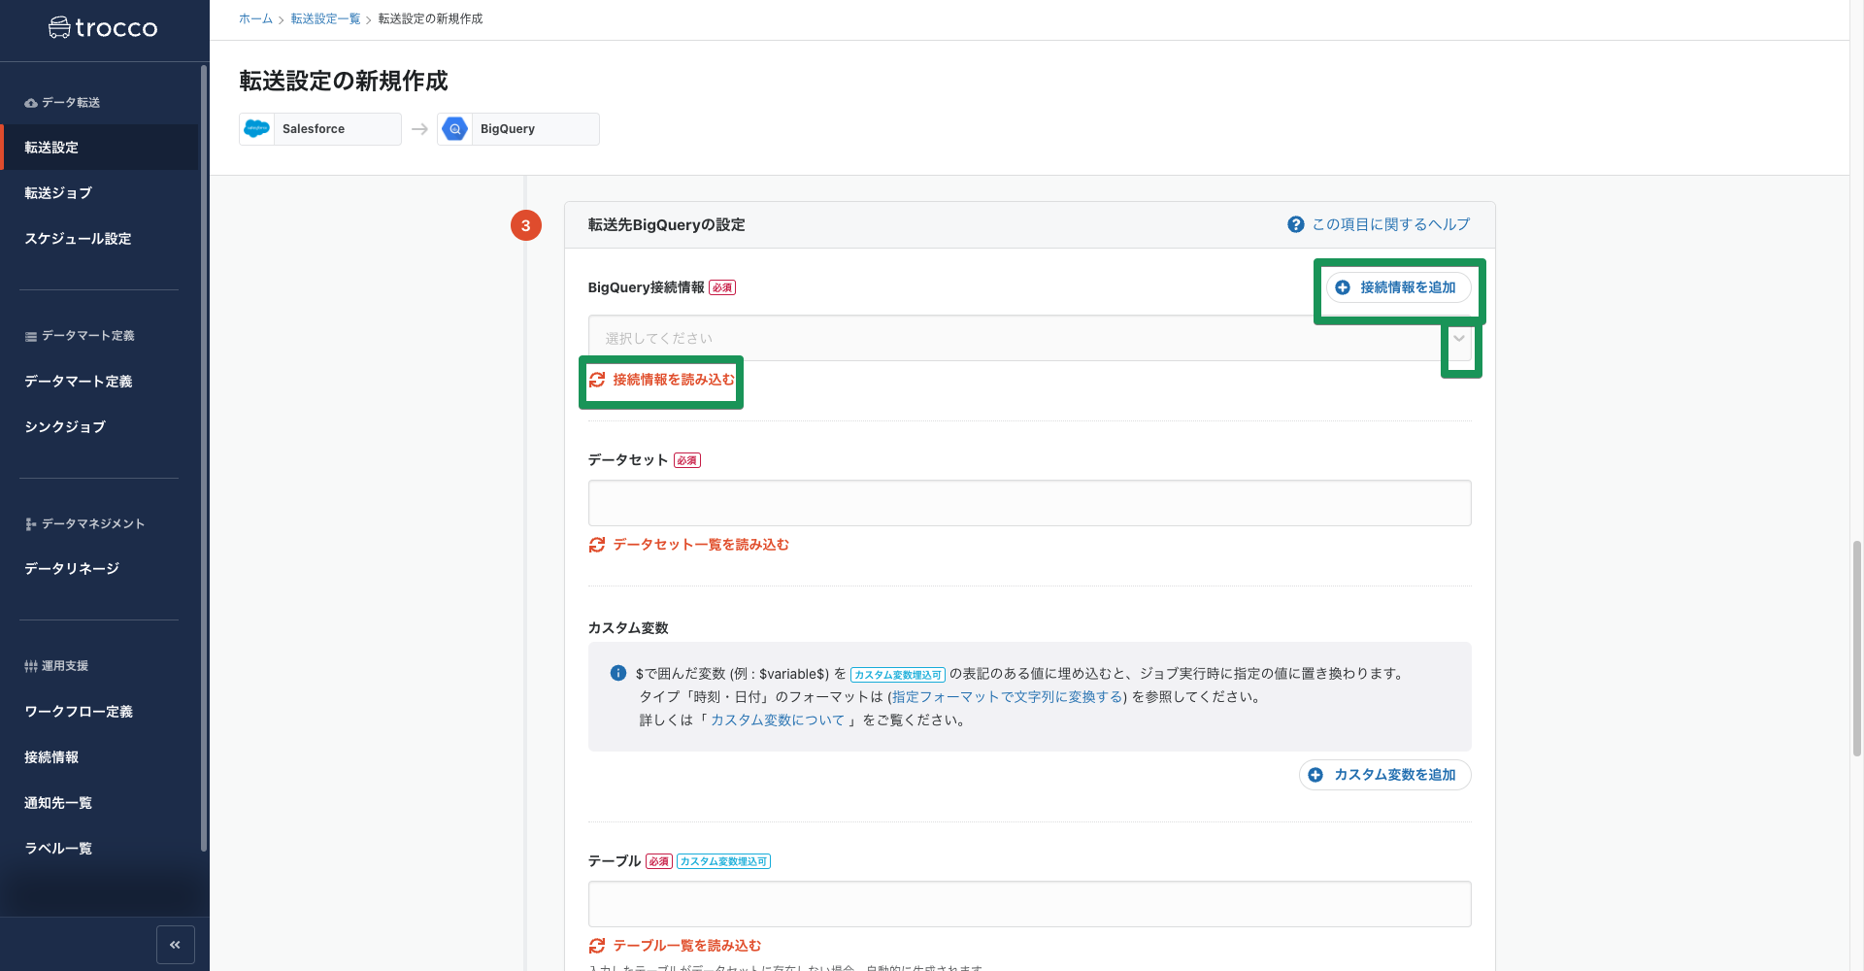The image size is (1864, 971).
Task: Click the カスタム変数を追加 button
Action: pyautogui.click(x=1385, y=775)
